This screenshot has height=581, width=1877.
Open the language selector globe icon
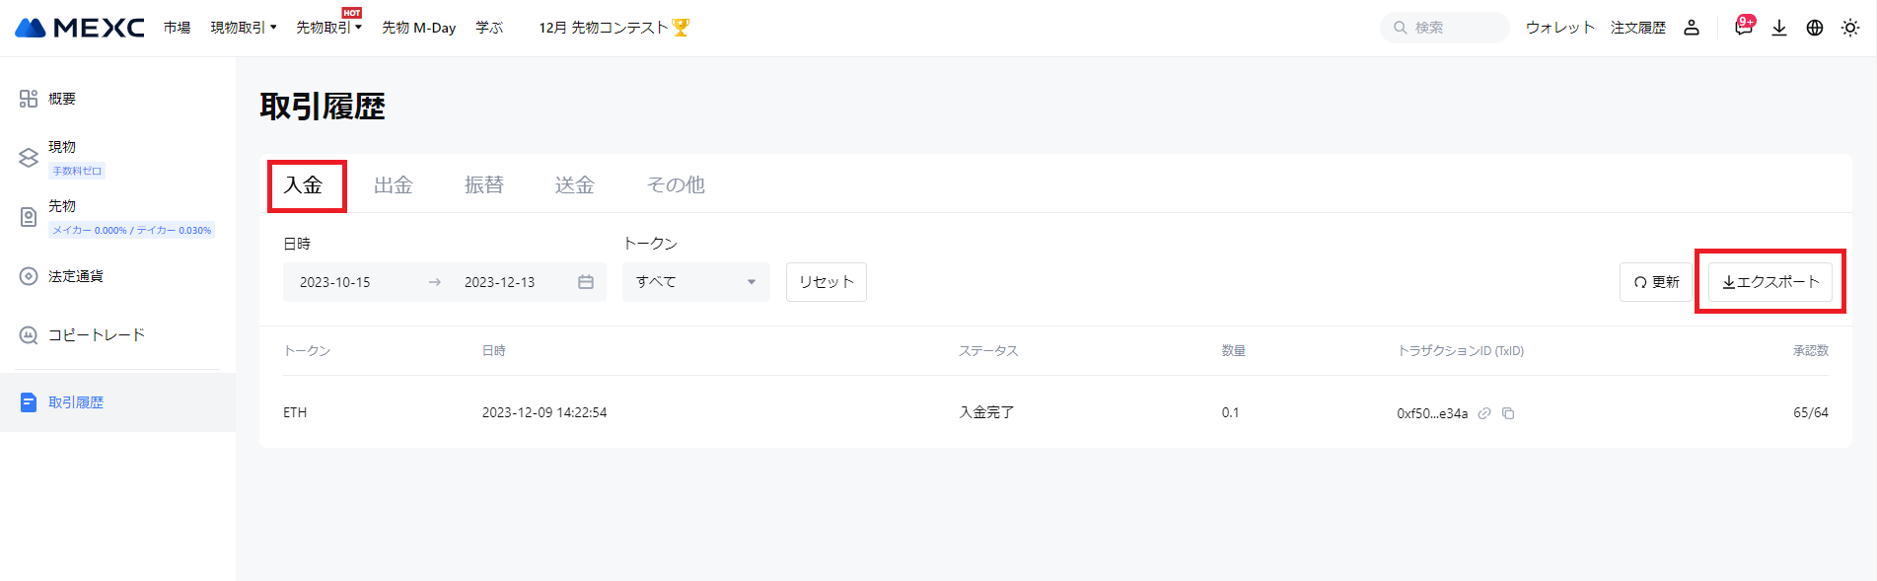1815,27
